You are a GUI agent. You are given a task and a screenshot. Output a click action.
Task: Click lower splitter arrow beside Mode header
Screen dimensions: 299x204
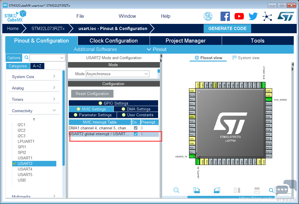(161, 61)
